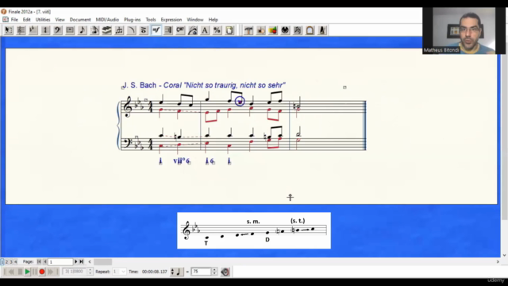Image resolution: width=508 pixels, height=286 pixels.
Task: Open the Plug-ins menu
Action: tap(133, 19)
